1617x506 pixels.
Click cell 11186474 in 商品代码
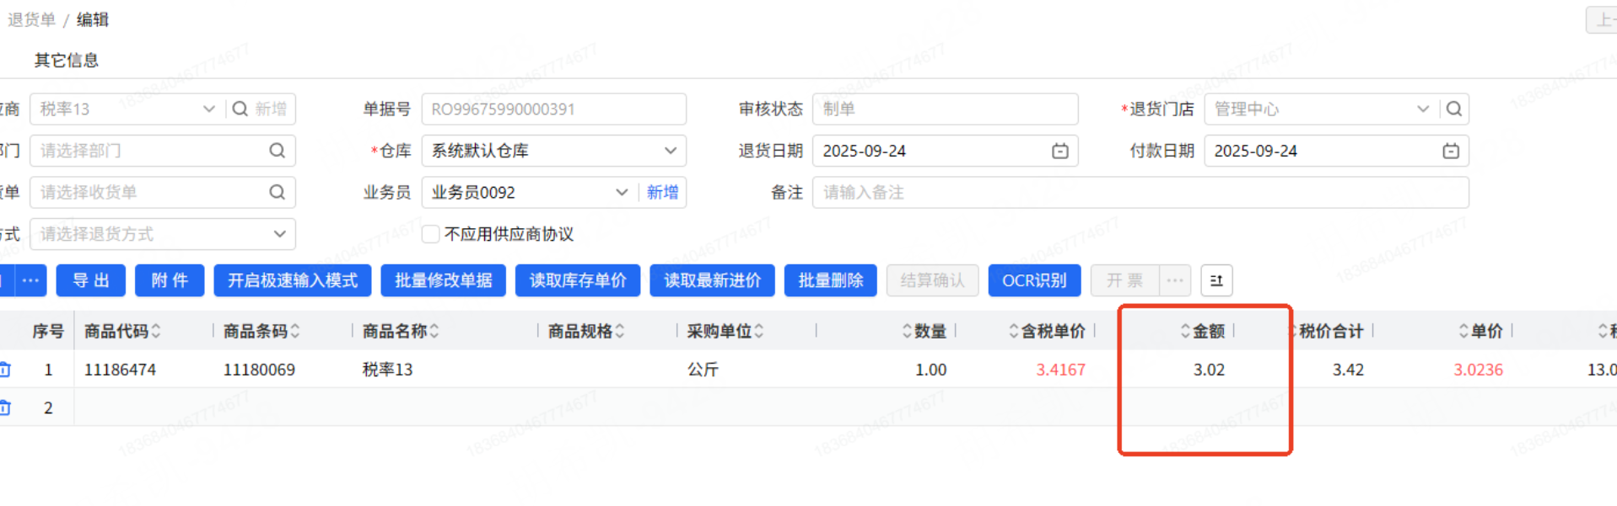click(120, 370)
